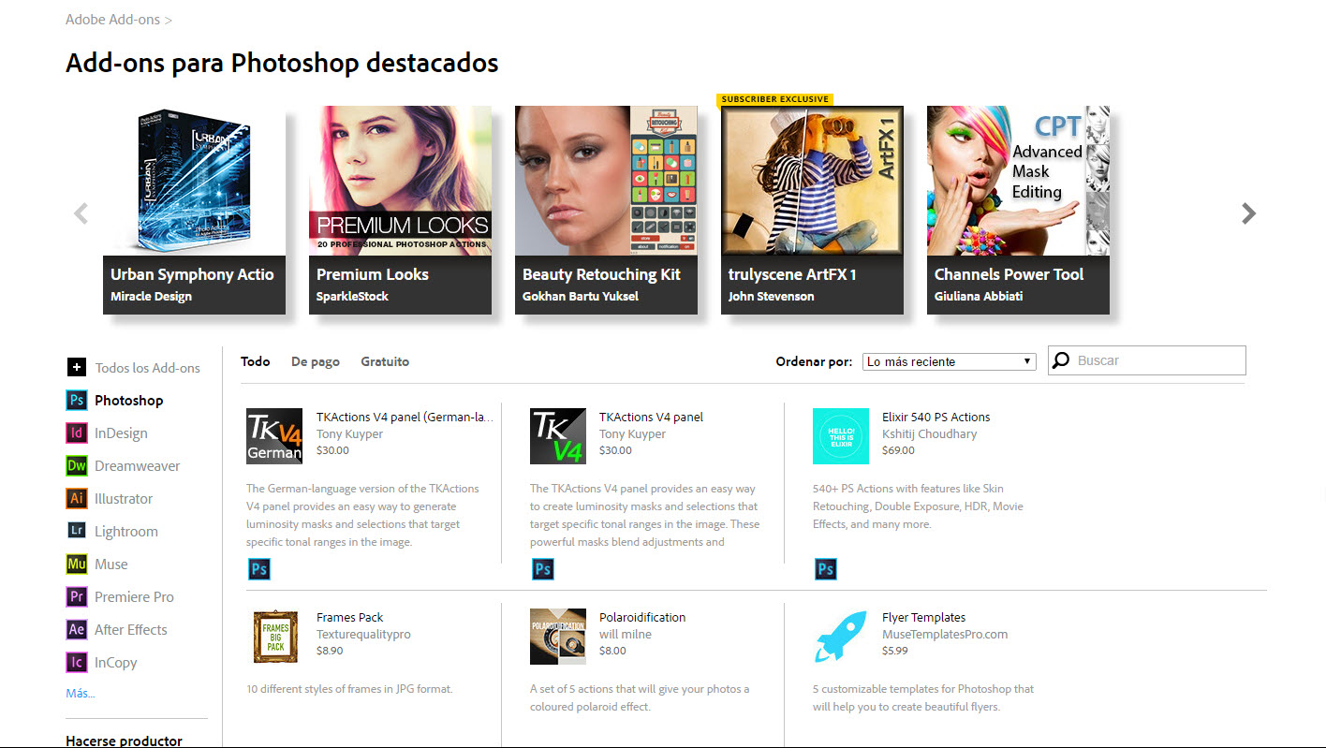Select the Illustrator icon to filter add-ons
Image resolution: width=1326 pixels, height=748 pixels.
click(76, 498)
